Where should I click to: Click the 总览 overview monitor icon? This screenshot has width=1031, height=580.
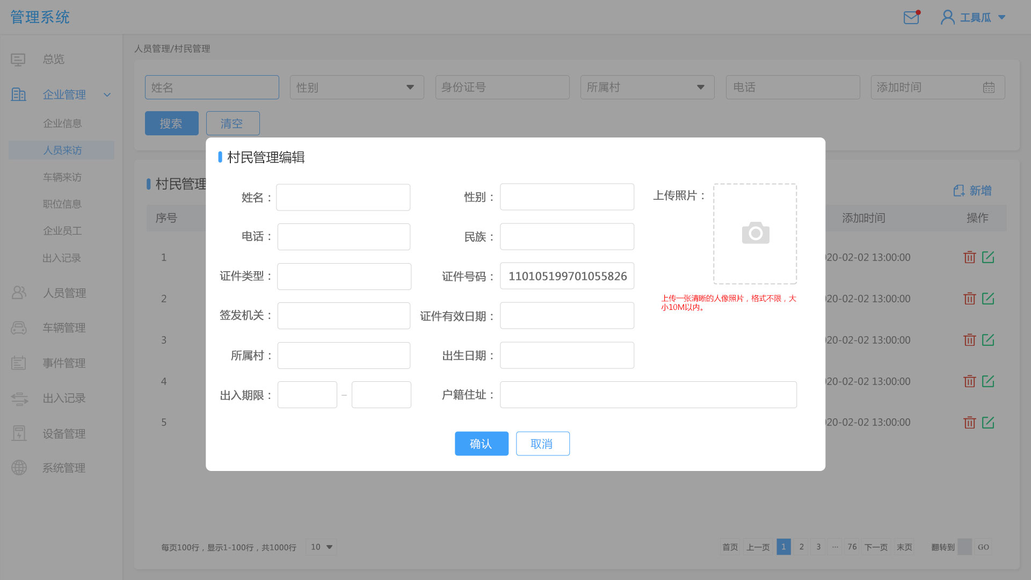click(18, 60)
